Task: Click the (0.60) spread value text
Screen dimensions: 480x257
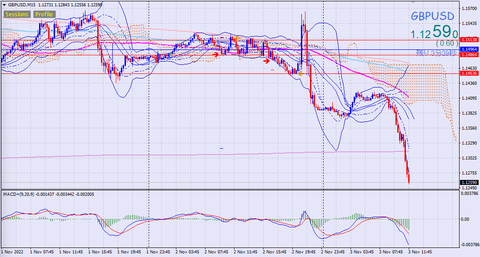Action: point(447,43)
